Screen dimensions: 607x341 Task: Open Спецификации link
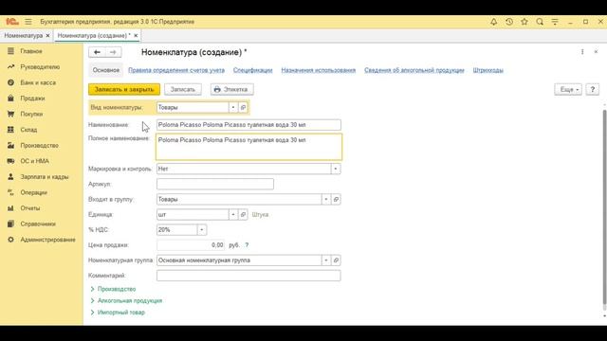(253, 70)
